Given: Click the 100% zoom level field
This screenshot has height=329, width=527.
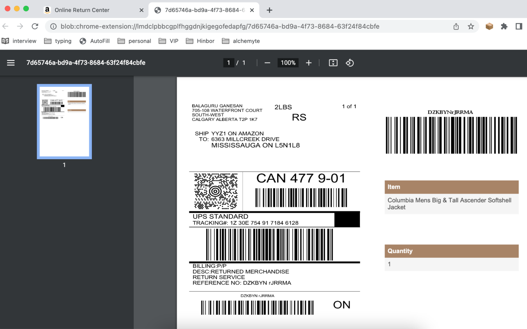Looking at the screenshot, I should coord(288,63).
